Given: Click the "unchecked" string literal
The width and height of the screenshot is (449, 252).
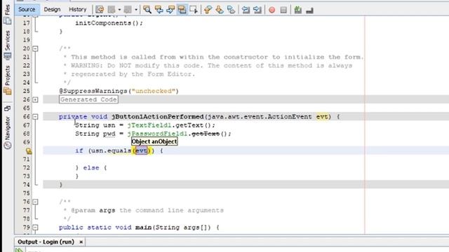Looking at the screenshot, I should click(153, 91).
